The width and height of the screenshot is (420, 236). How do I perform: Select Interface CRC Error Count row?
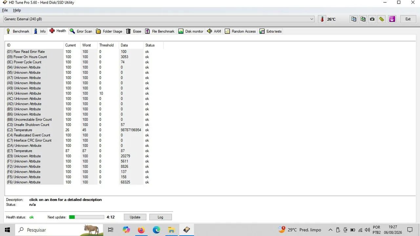[84, 140]
